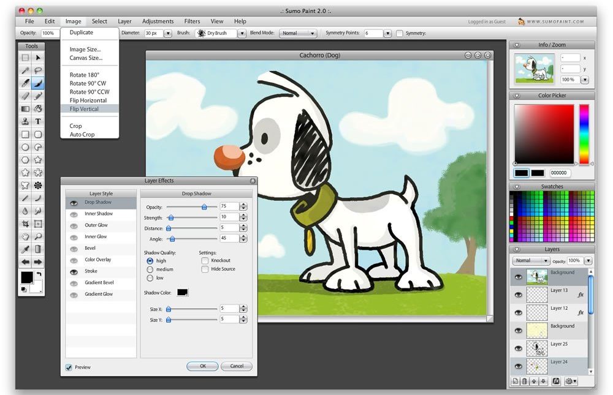Open the layer blend mode Normal dropdown
This screenshot has height=395, width=613.
click(531, 261)
